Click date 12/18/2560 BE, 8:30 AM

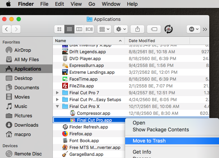[153, 113]
